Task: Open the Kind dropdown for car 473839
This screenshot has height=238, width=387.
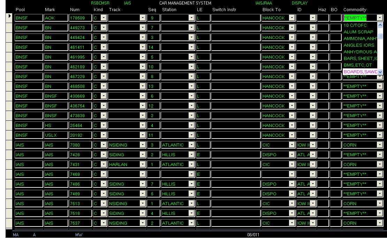Action: pos(104,116)
